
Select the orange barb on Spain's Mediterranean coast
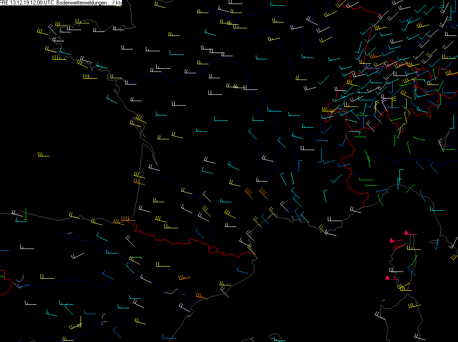(x=200, y=297)
